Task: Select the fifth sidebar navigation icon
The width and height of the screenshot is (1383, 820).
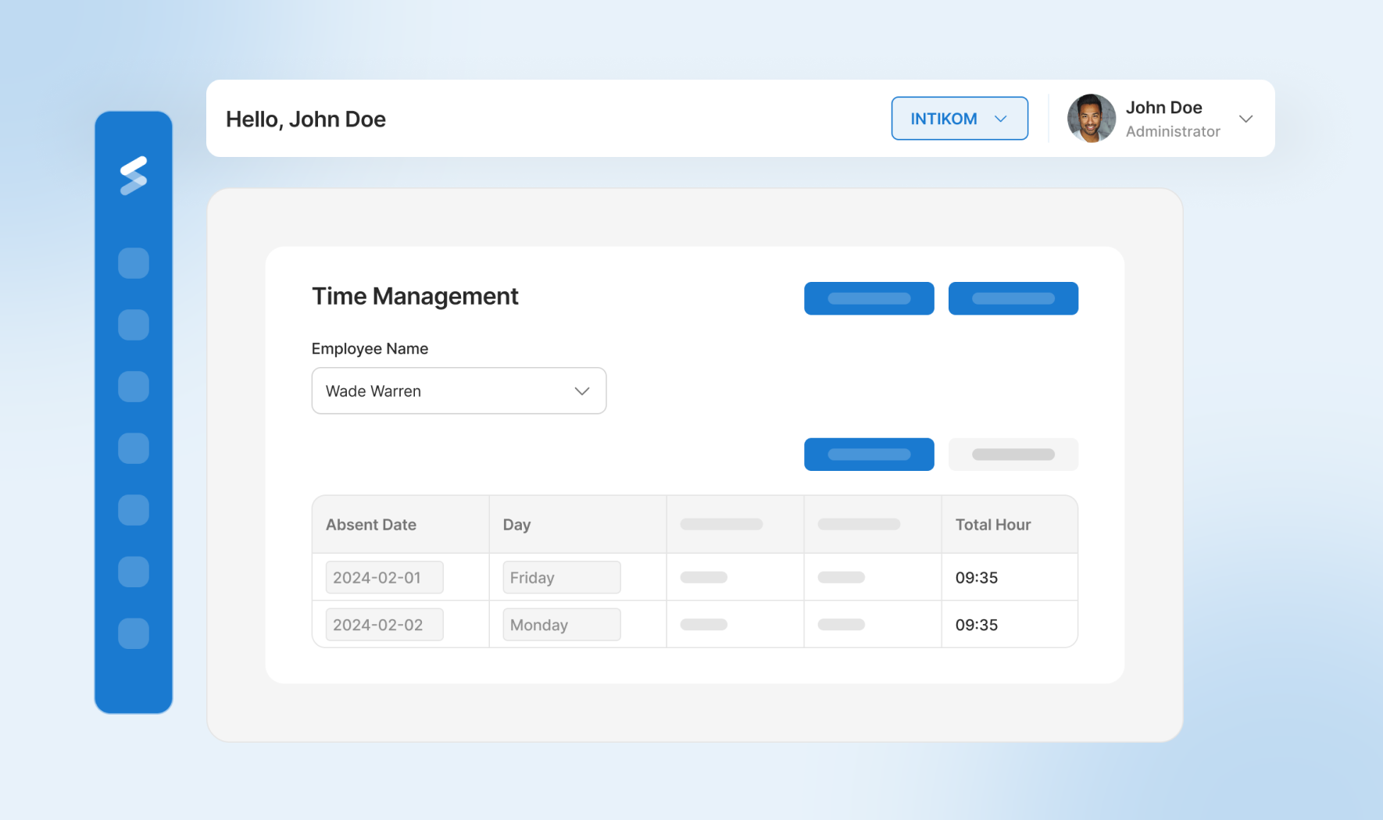Action: (134, 510)
